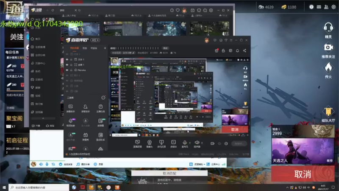Open the streamer tasks tool icon

point(100,107)
